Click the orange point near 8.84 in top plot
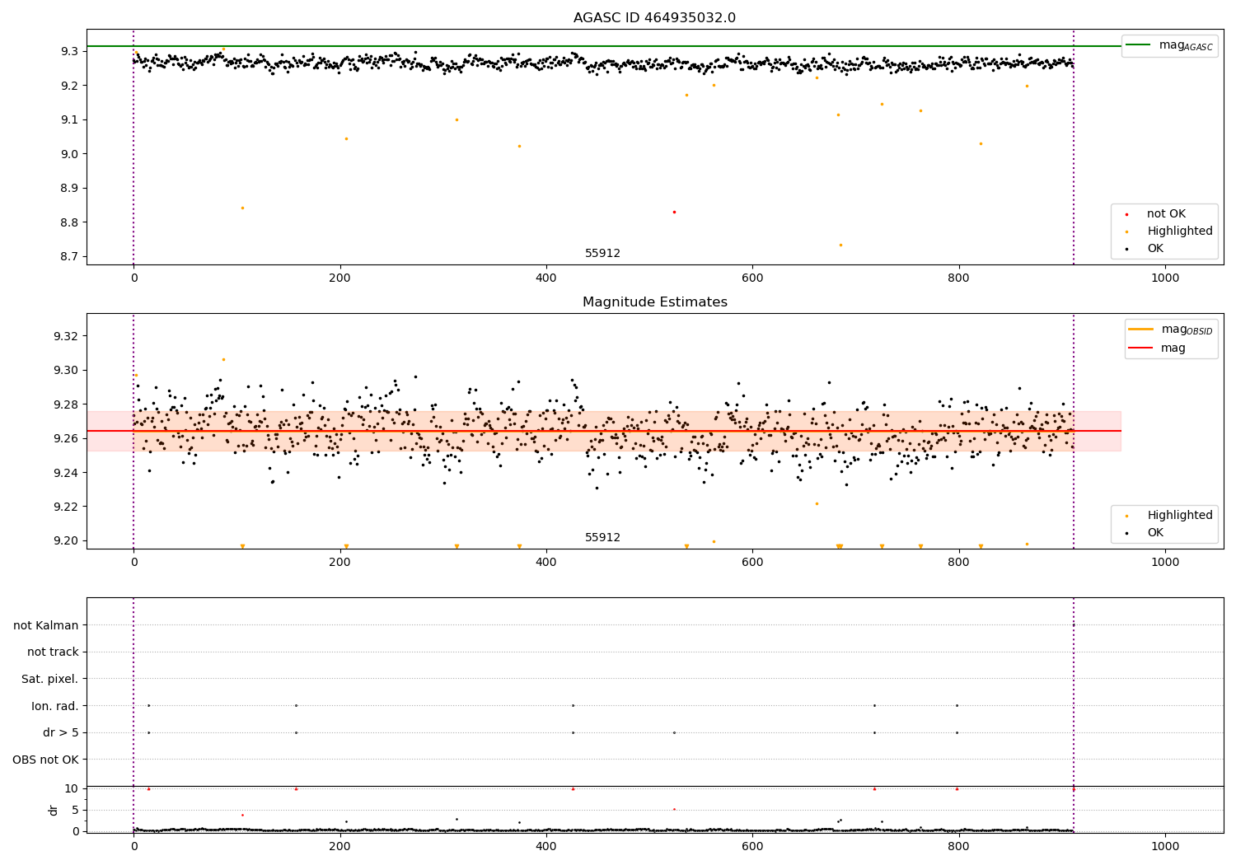1236x865 pixels. 242,208
